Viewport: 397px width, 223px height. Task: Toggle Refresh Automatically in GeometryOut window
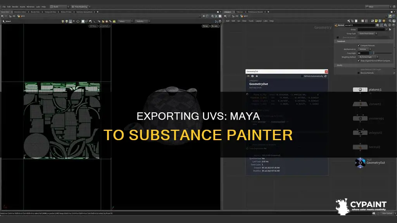coord(302,76)
